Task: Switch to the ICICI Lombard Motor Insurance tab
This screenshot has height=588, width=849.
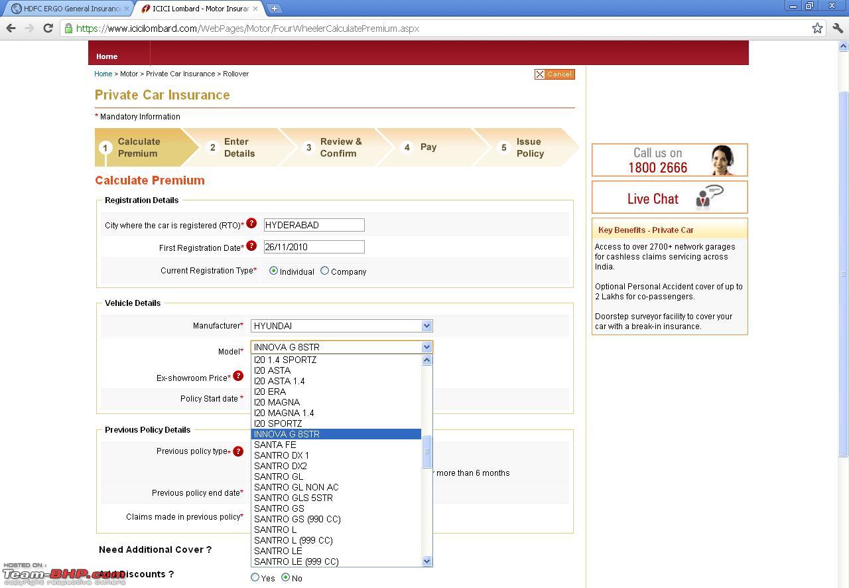Action: click(199, 9)
